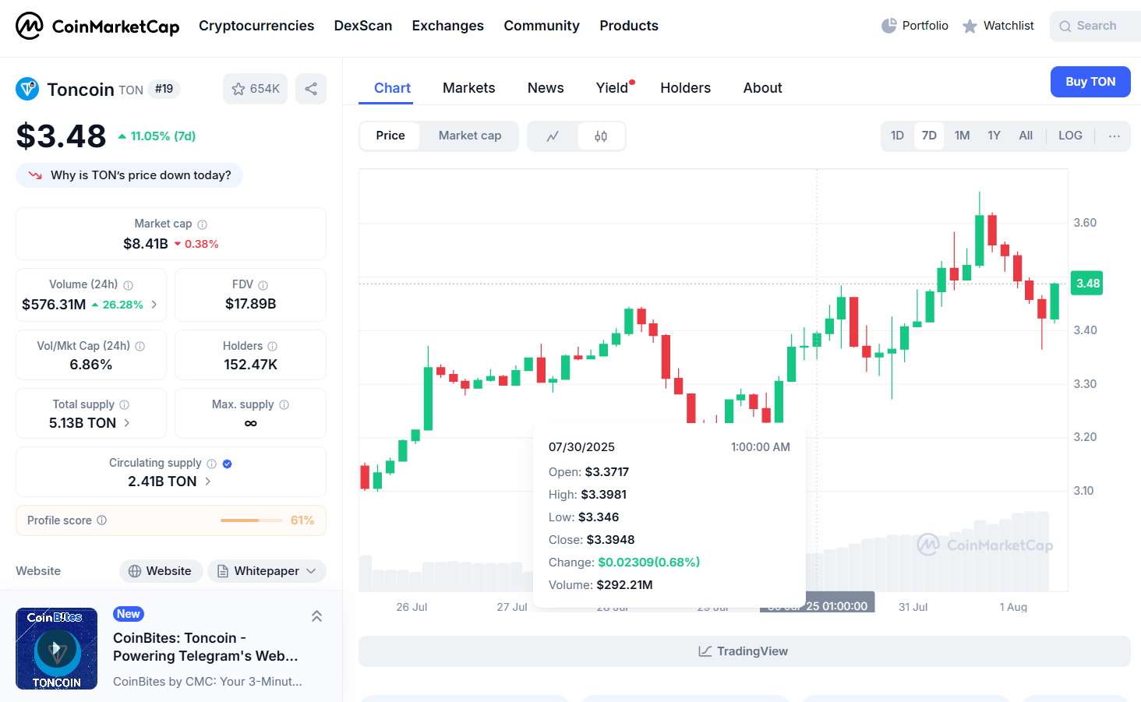Enable LOG scale on the chart
1141x702 pixels.
1070,136
